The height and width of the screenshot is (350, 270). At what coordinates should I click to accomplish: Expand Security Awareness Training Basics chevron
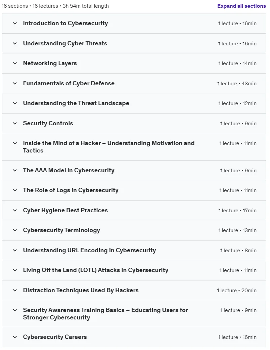coord(15,310)
